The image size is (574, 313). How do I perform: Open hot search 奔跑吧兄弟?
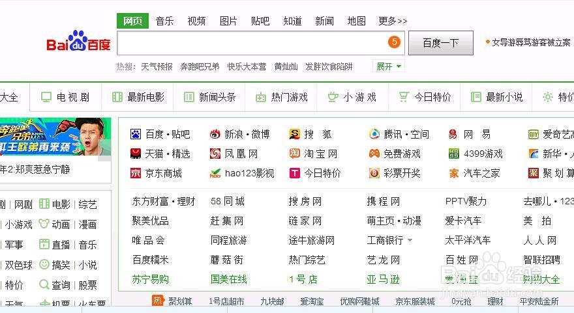point(200,66)
